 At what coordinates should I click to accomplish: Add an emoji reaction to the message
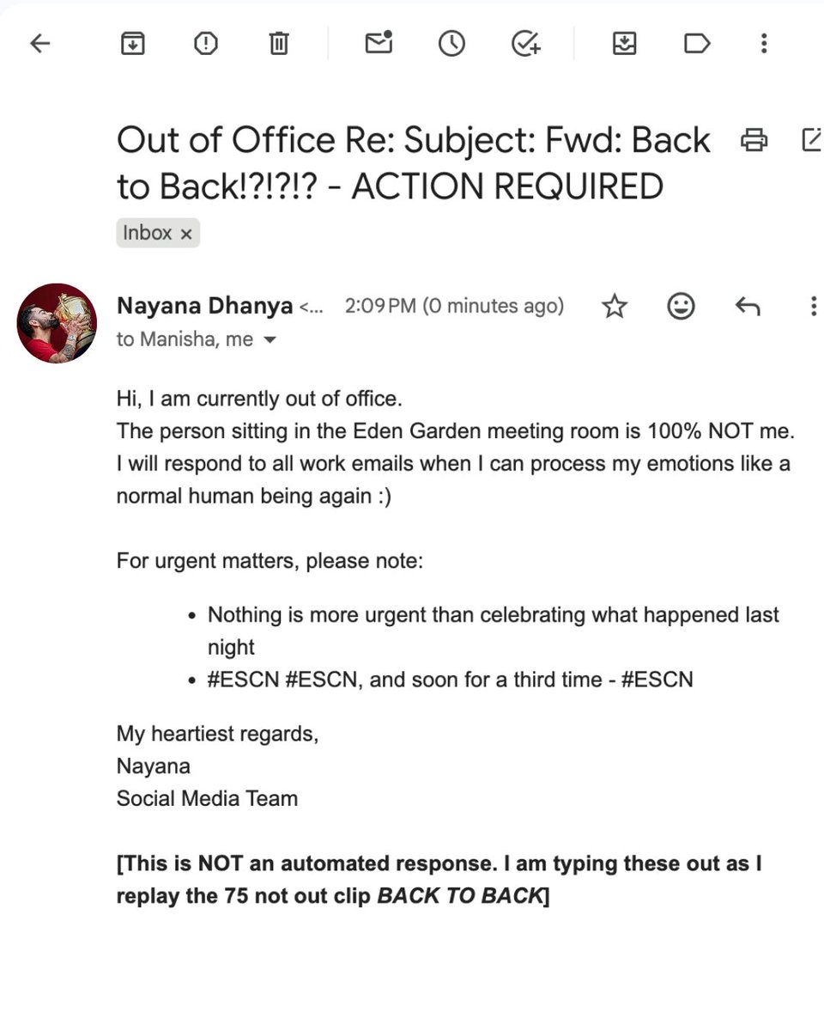pyautogui.click(x=682, y=306)
